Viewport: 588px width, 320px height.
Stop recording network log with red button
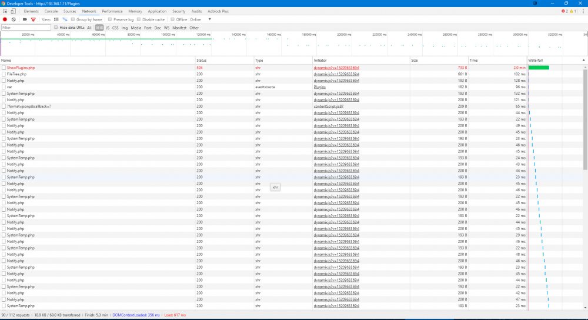click(5, 19)
